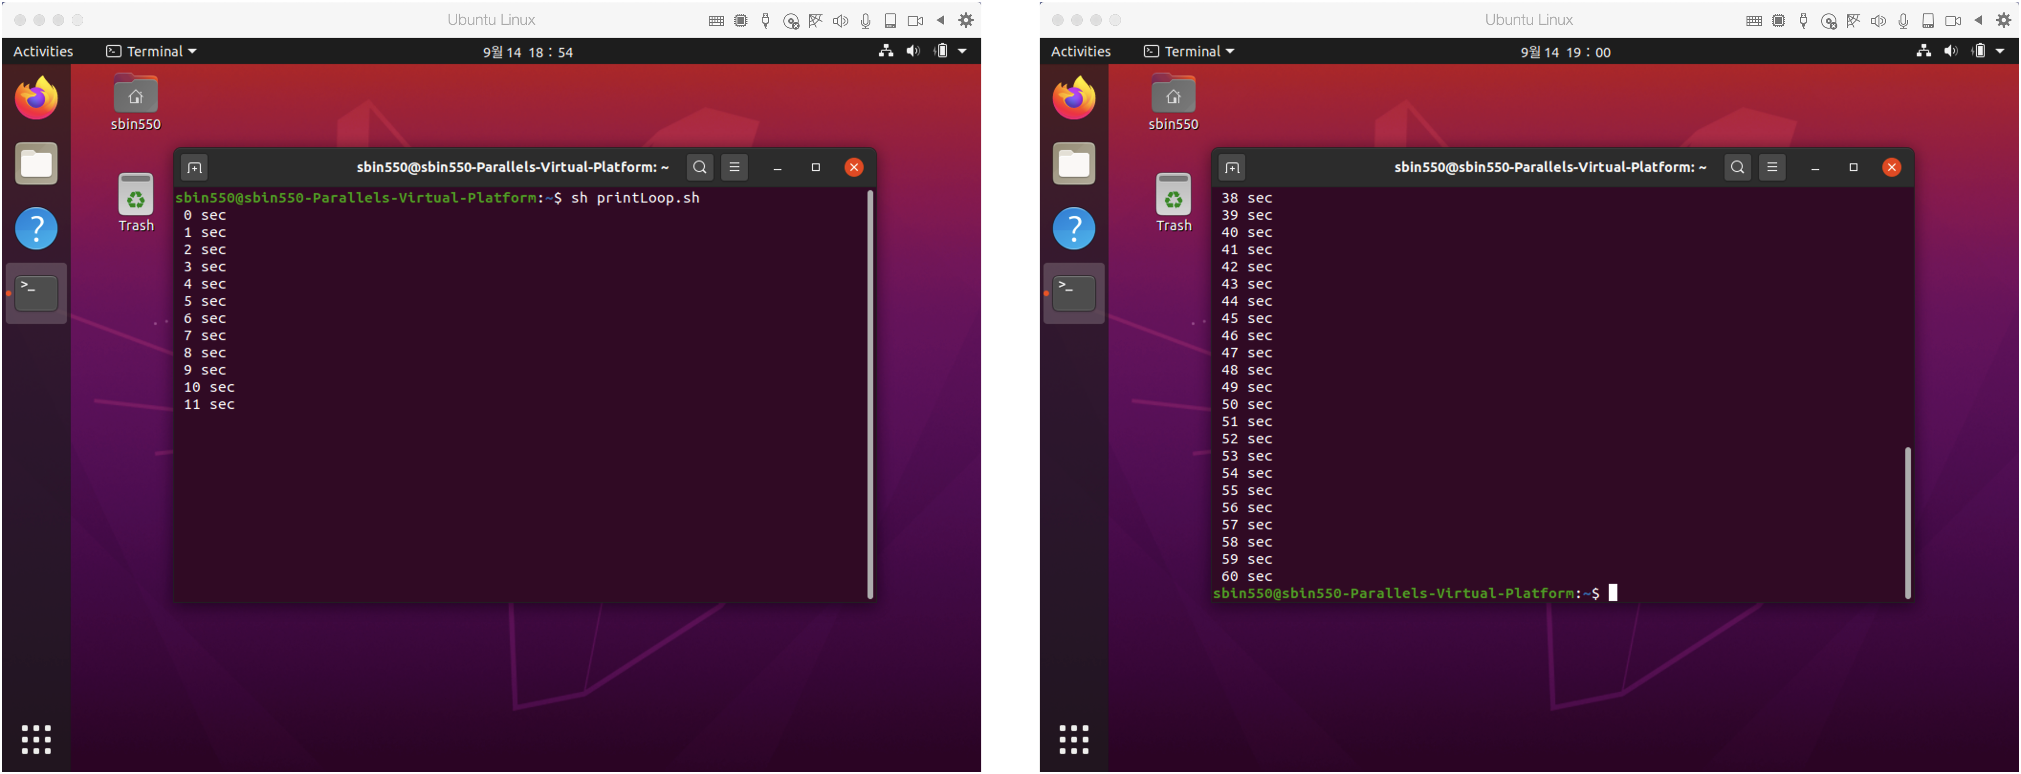2021x774 pixels.
Task: Expand Terminal app menu on 18:54 desktop
Action: click(x=152, y=52)
